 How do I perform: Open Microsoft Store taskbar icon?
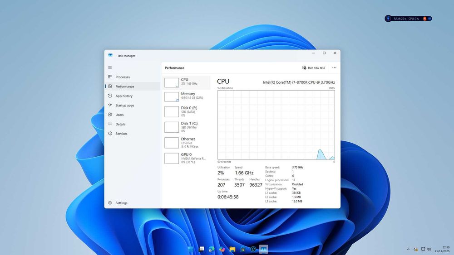[243, 249]
